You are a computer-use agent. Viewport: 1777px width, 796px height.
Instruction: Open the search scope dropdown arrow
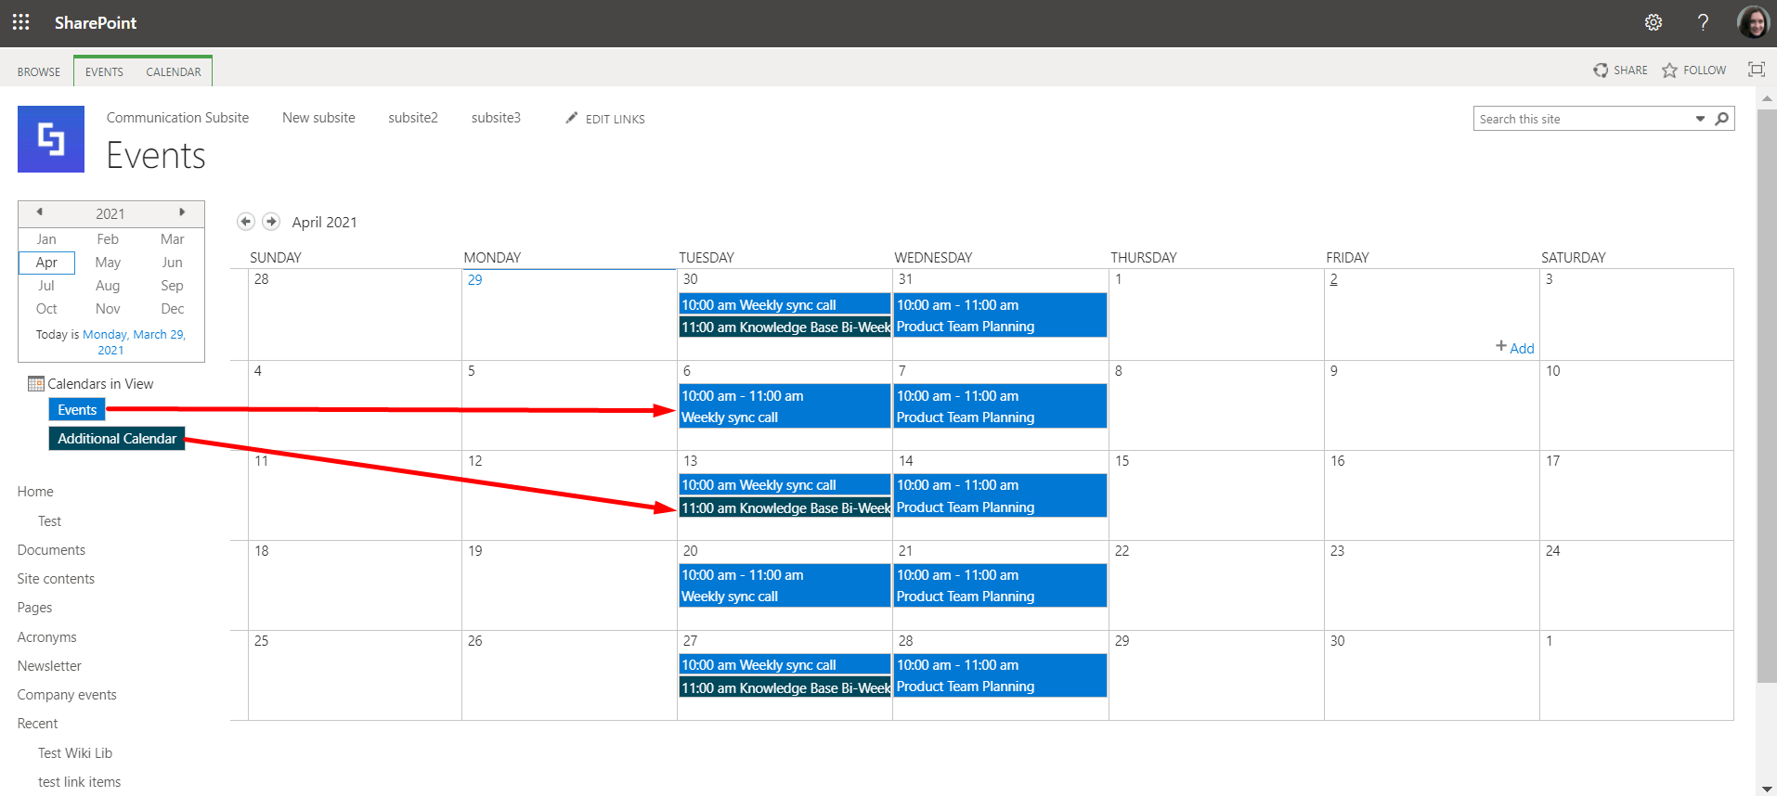(x=1701, y=119)
